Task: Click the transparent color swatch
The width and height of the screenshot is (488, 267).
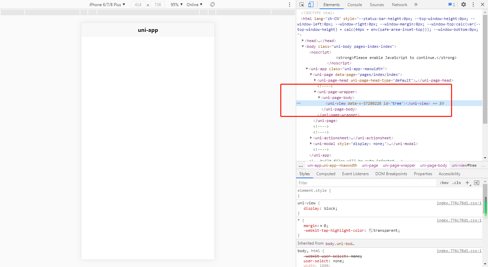Action: [x=371, y=230]
